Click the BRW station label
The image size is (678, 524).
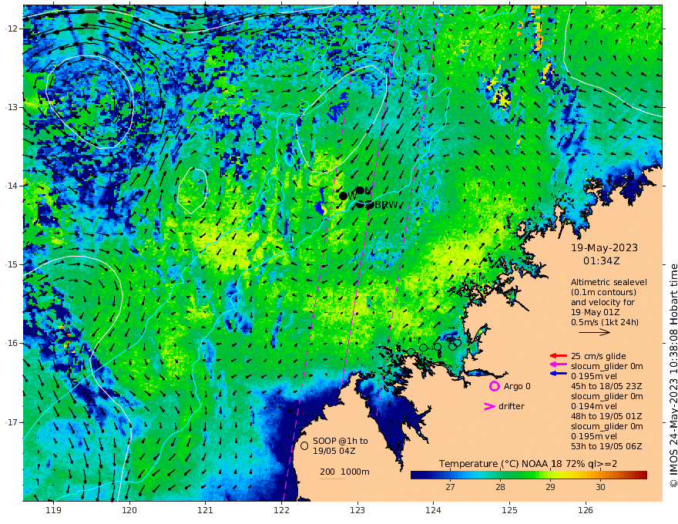[x=386, y=204]
